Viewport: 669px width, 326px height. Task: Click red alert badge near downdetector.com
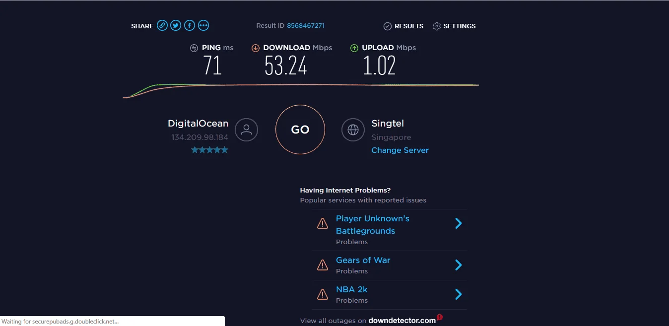click(x=440, y=317)
